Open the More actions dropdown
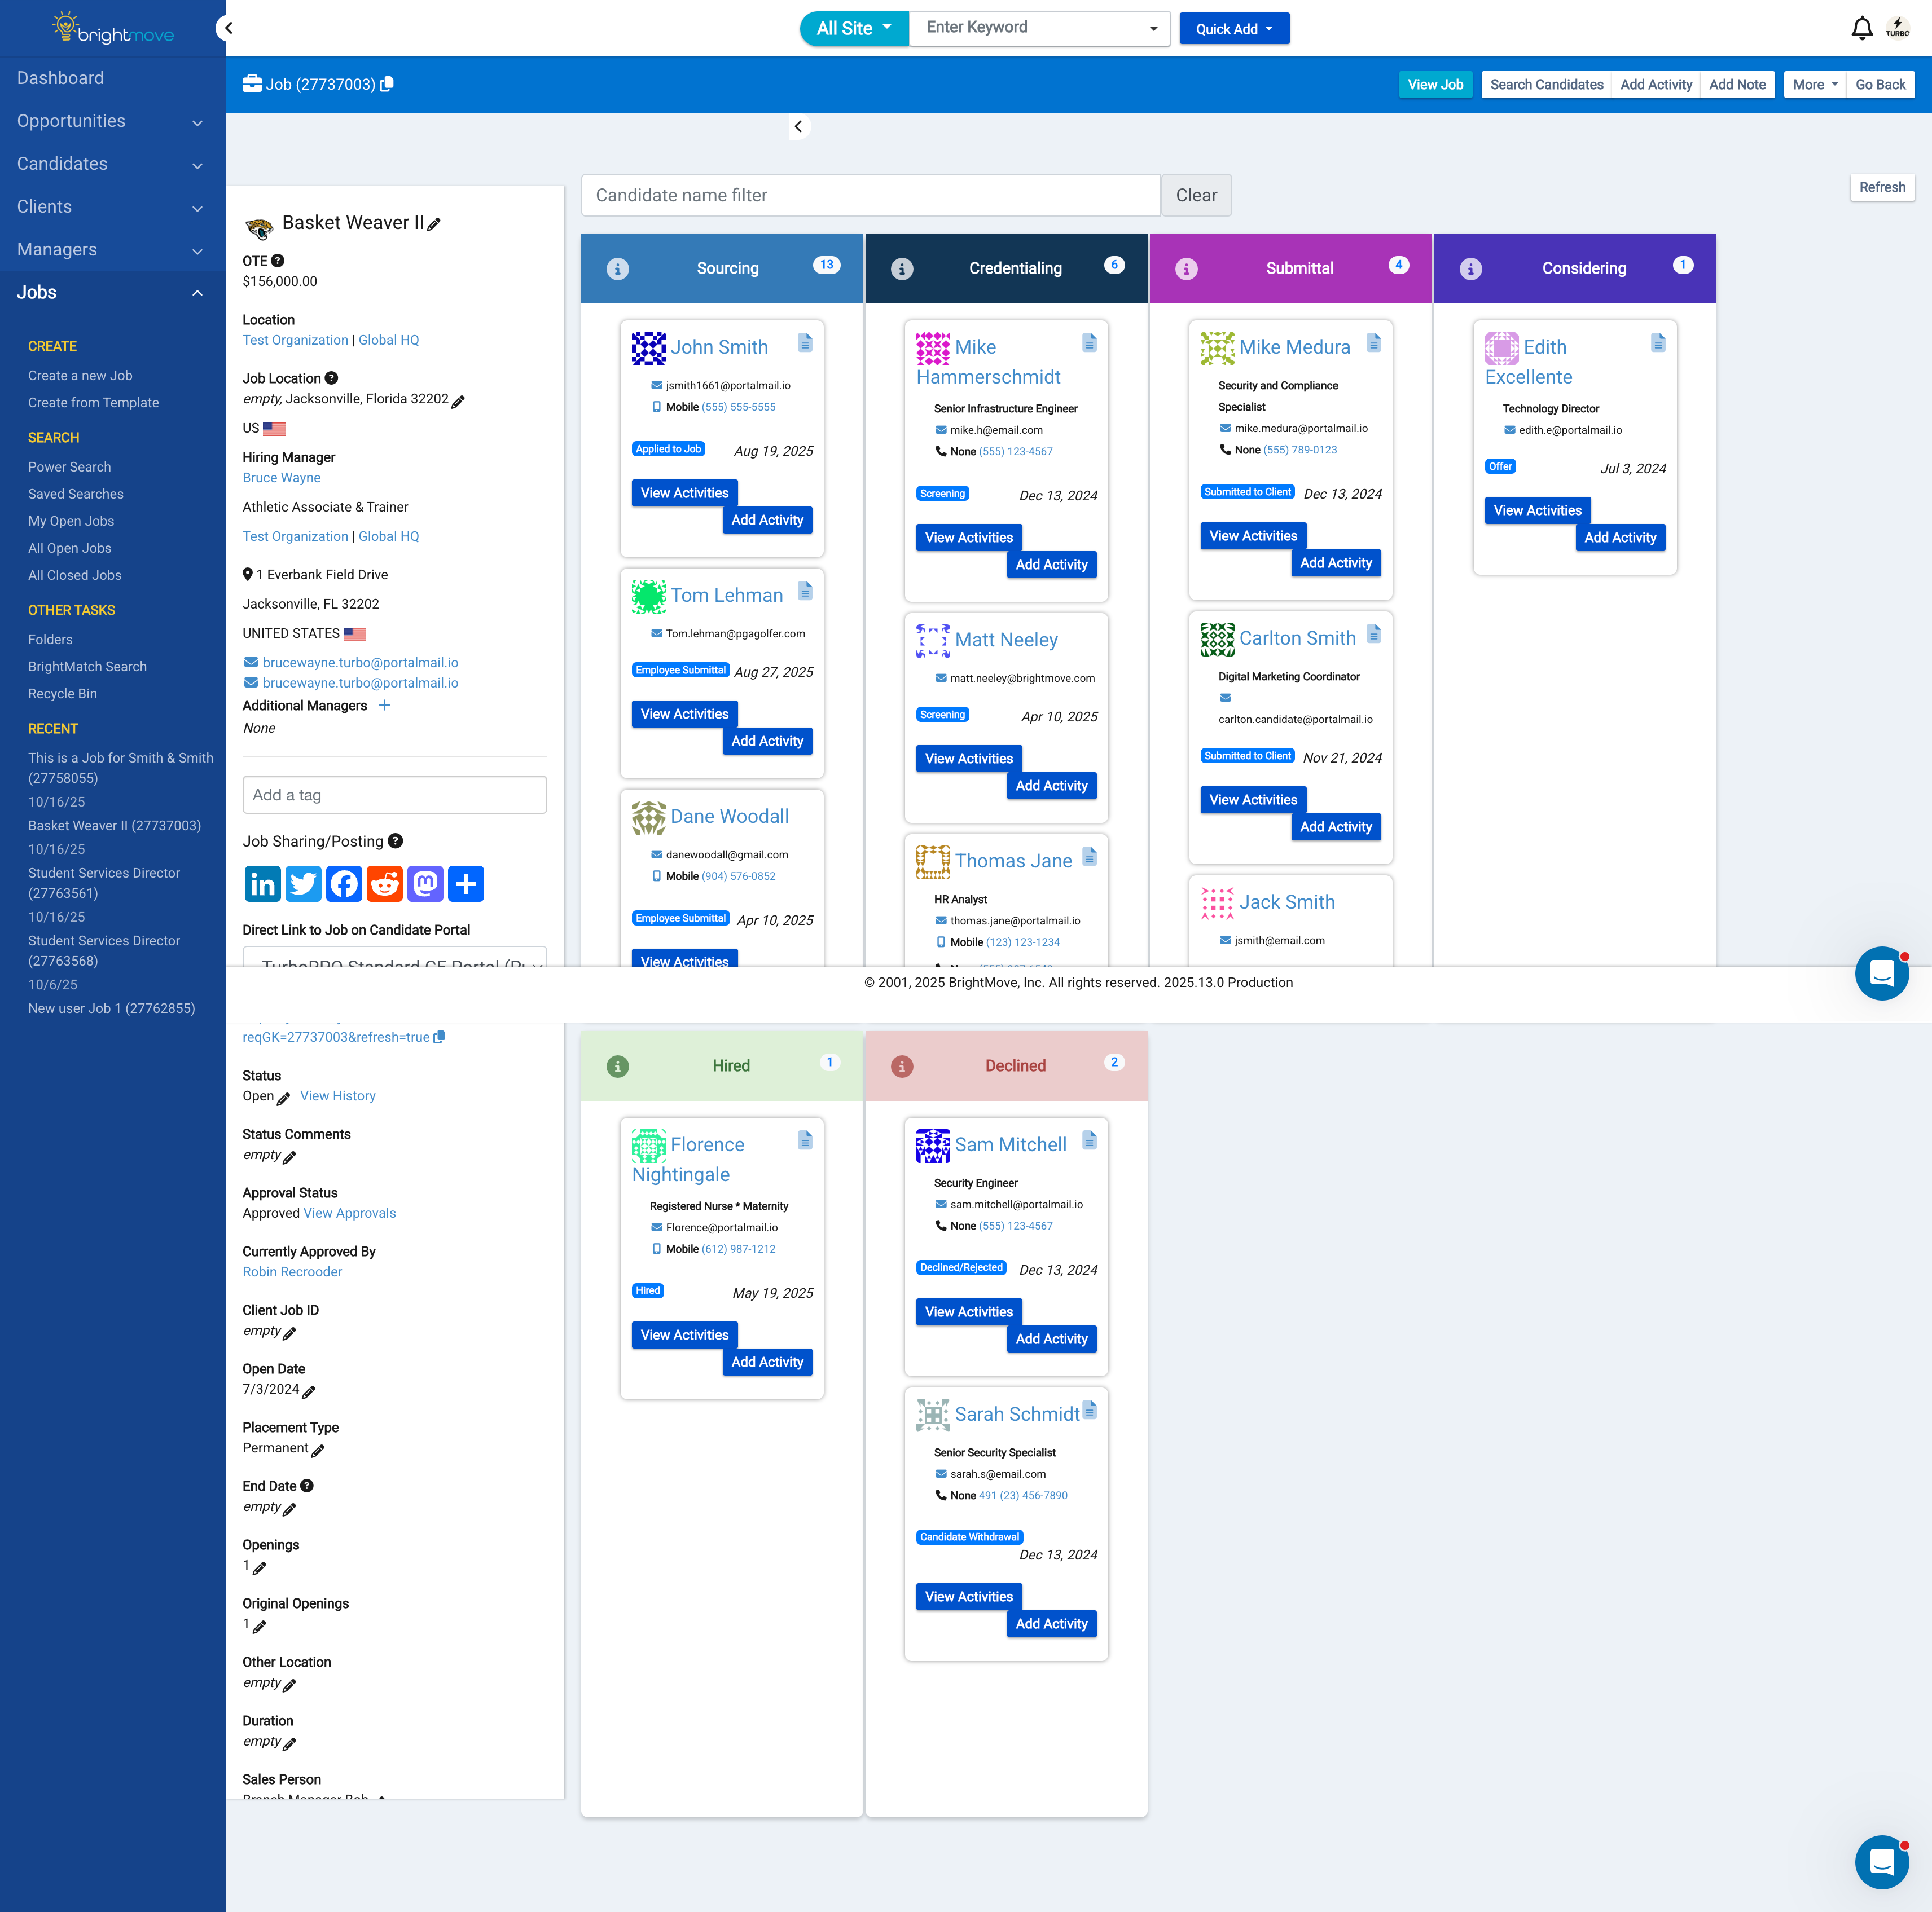This screenshot has width=1932, height=1912. click(x=1814, y=84)
